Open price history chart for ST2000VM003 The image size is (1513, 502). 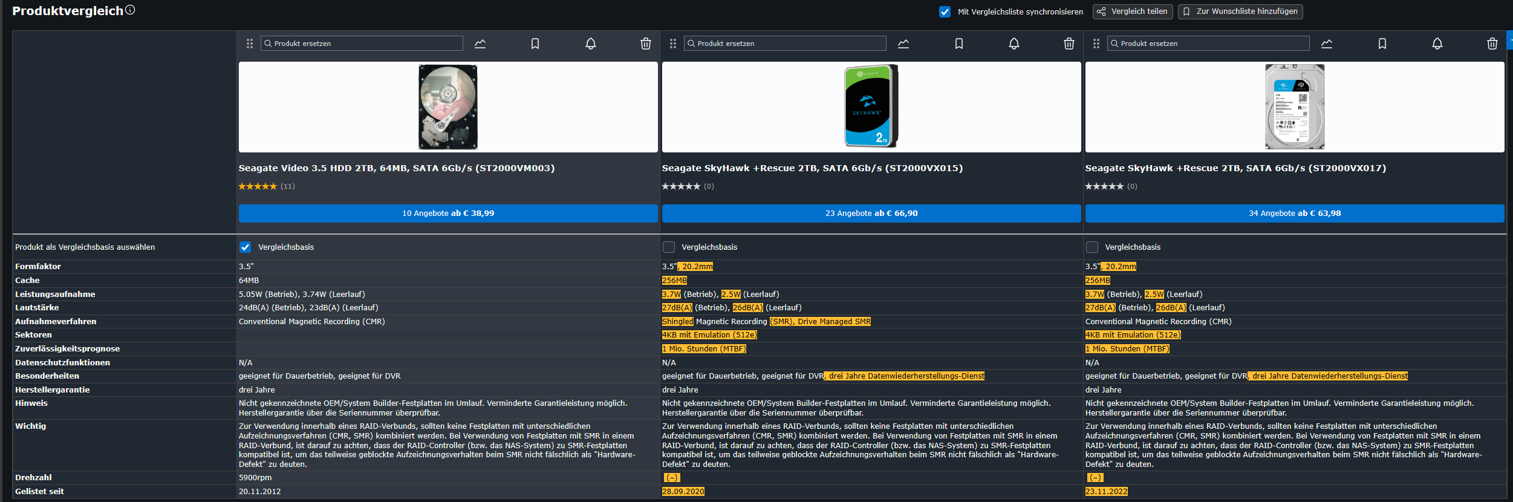pos(480,44)
